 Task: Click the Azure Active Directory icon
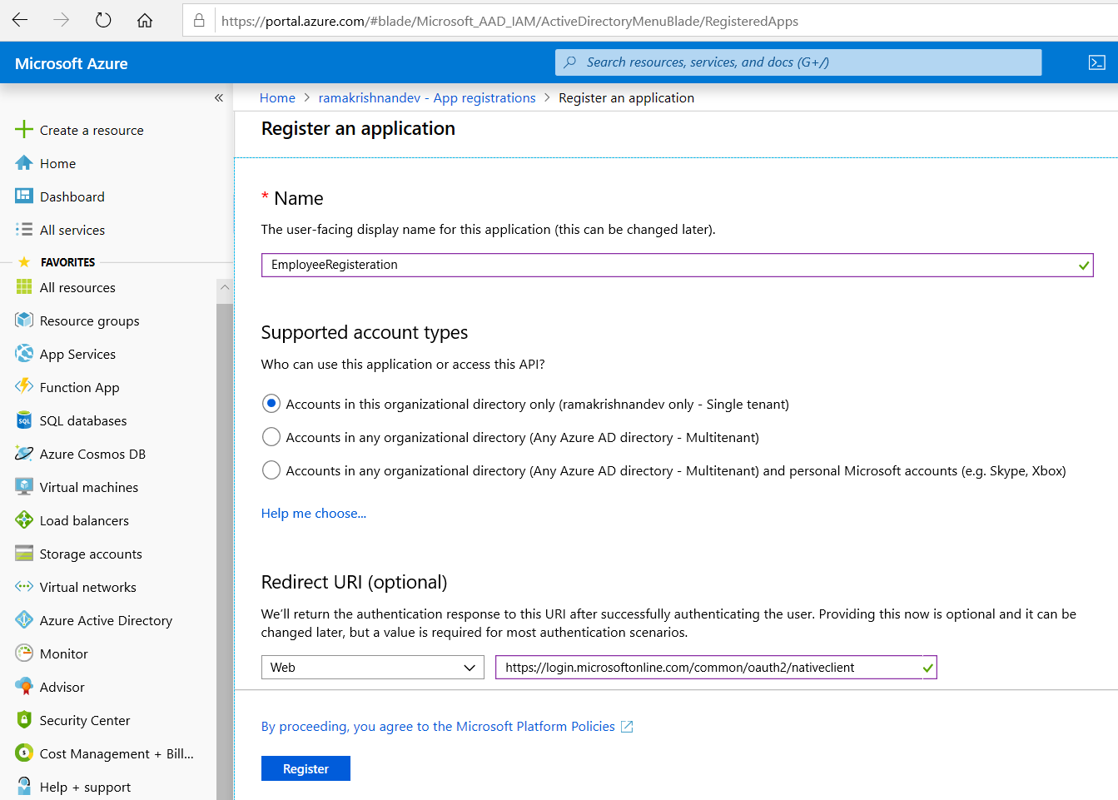(24, 620)
